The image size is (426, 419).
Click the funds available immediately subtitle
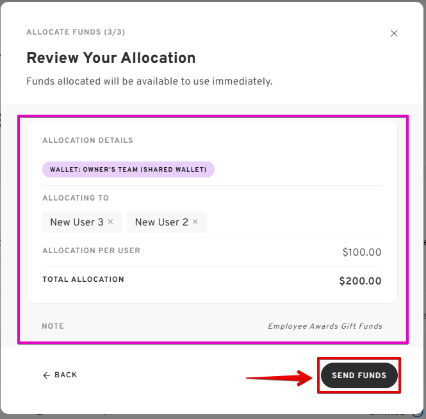149,81
